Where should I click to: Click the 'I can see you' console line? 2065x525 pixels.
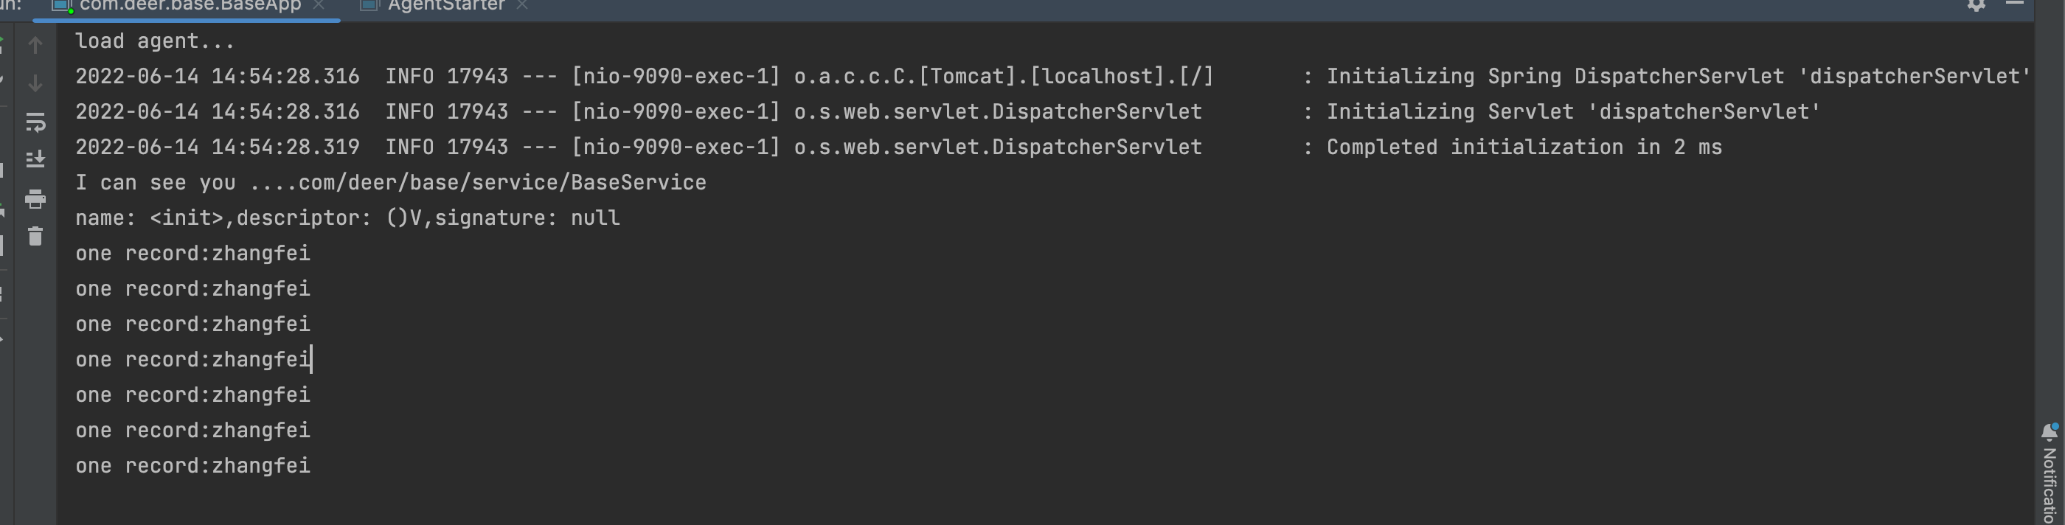[x=390, y=183]
